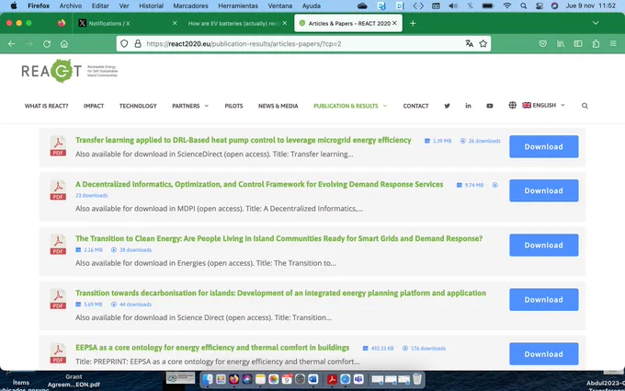Open the English language selector dropdown
Screen dimensions: 625x391
544,105
